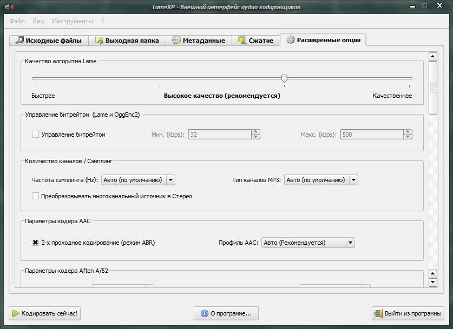Switch to the Выходная папка tab

click(x=127, y=41)
